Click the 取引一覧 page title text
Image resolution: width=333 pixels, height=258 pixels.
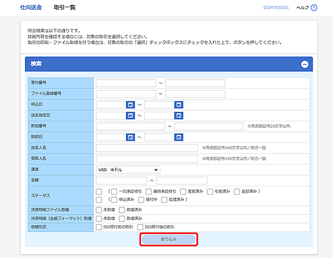point(64,7)
